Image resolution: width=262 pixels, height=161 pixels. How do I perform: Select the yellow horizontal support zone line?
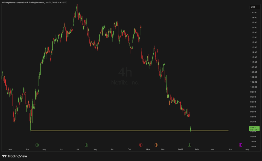tap(129, 130)
